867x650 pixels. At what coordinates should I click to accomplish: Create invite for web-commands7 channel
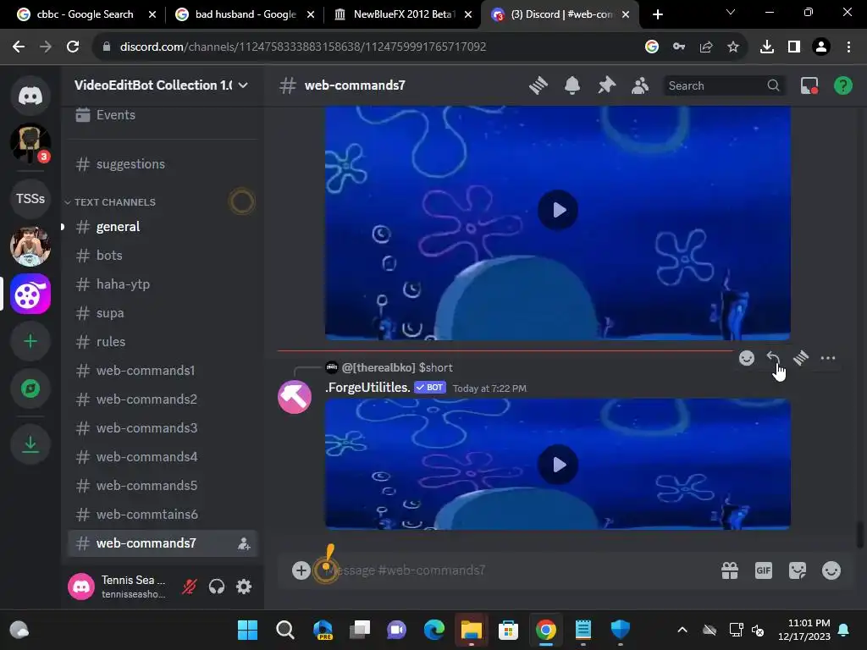244,544
